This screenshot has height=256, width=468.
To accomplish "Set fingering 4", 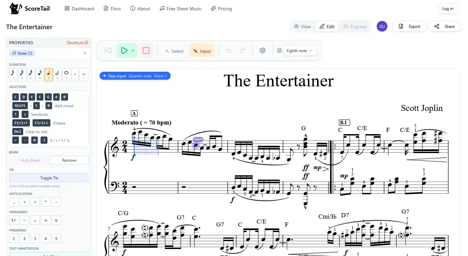I will [x=45, y=238].
